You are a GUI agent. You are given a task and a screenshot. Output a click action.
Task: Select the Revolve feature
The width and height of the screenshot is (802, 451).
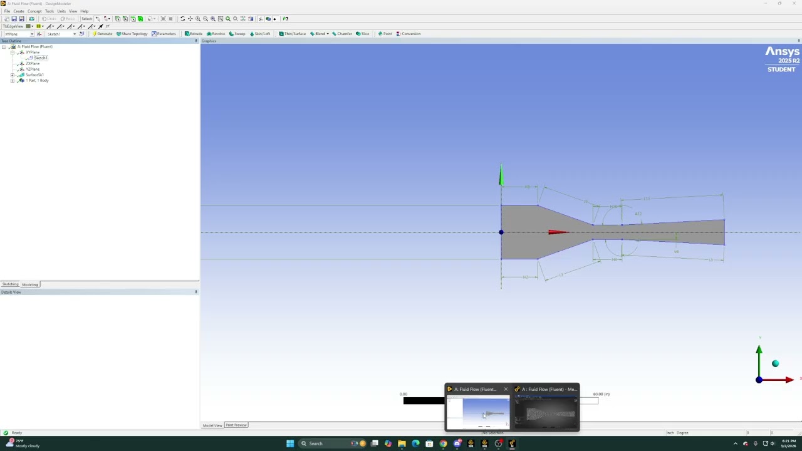point(216,34)
